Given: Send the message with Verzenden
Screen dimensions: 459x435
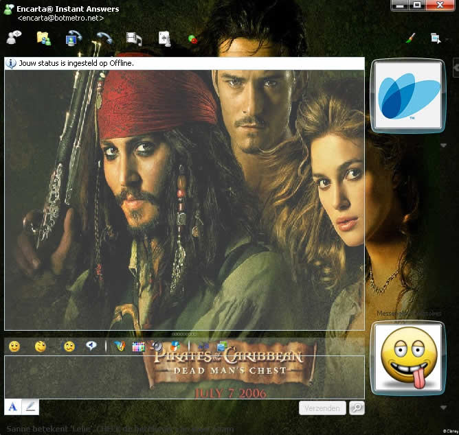Looking at the screenshot, I should tap(322, 408).
